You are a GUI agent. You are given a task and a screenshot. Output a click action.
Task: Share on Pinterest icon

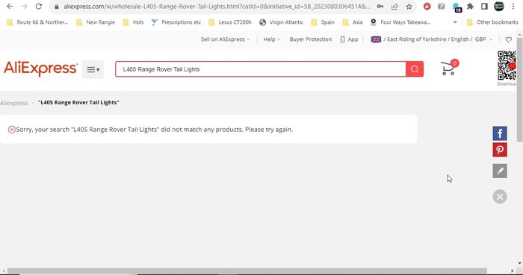tap(500, 150)
